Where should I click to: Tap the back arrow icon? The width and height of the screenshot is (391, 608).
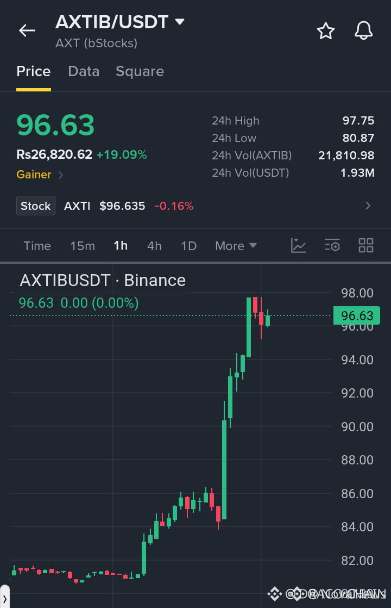(27, 30)
